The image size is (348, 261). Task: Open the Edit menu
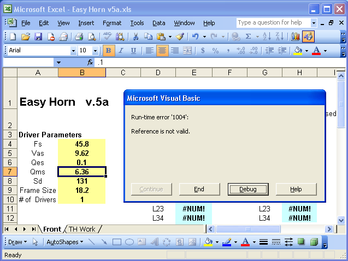coord(44,23)
